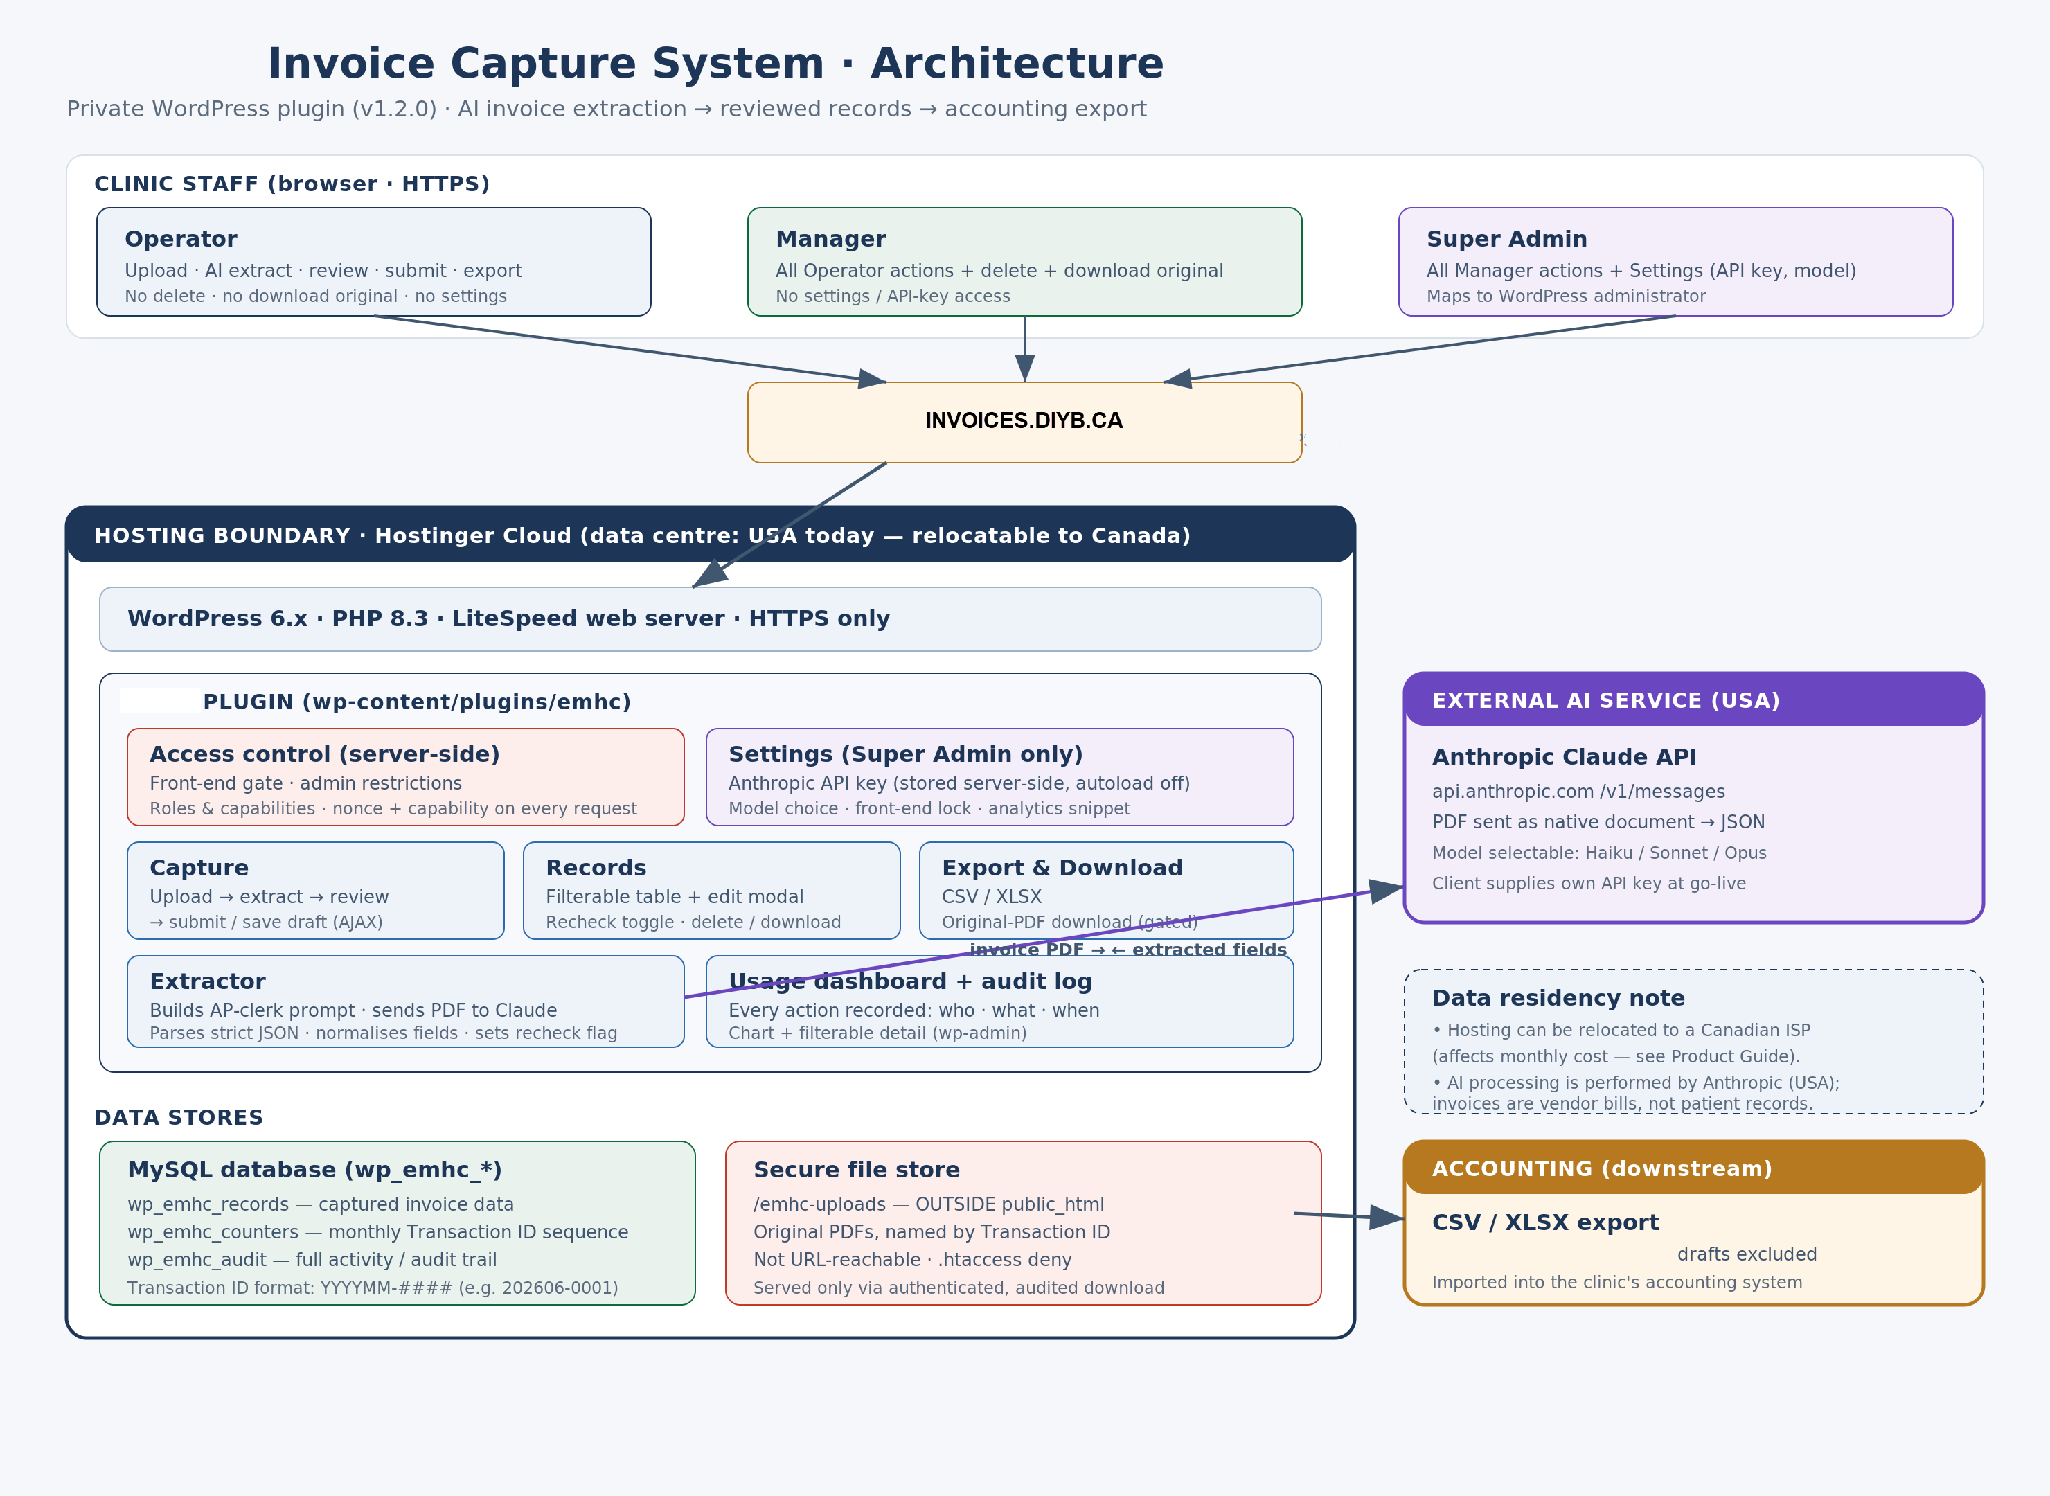Click Usage dashboard + audit log block
Viewport: 2050px width, 1496px height.
[999, 1001]
